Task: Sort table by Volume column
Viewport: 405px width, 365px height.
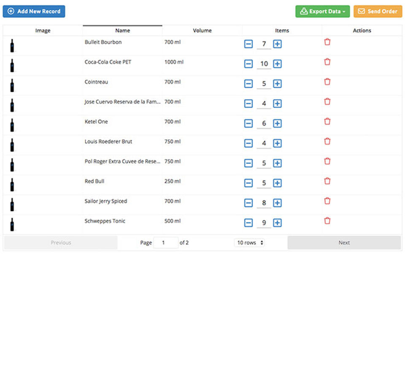Action: [x=202, y=30]
